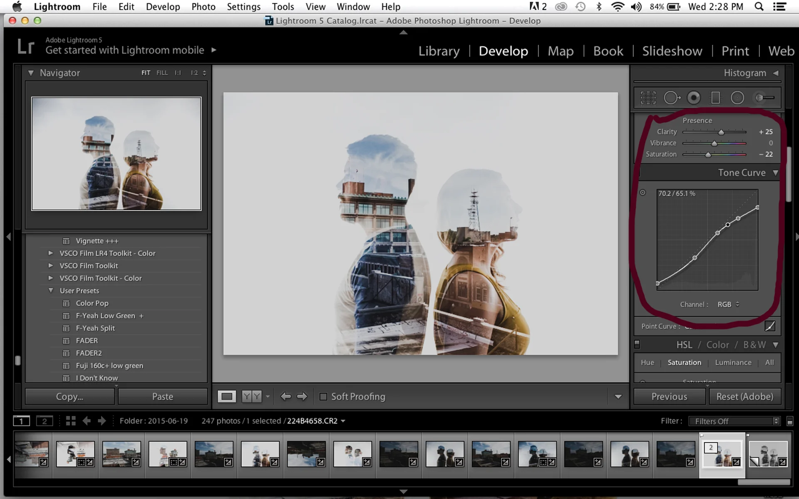This screenshot has height=499, width=799.
Task: Select the Graduated Filter tool
Action: point(715,98)
